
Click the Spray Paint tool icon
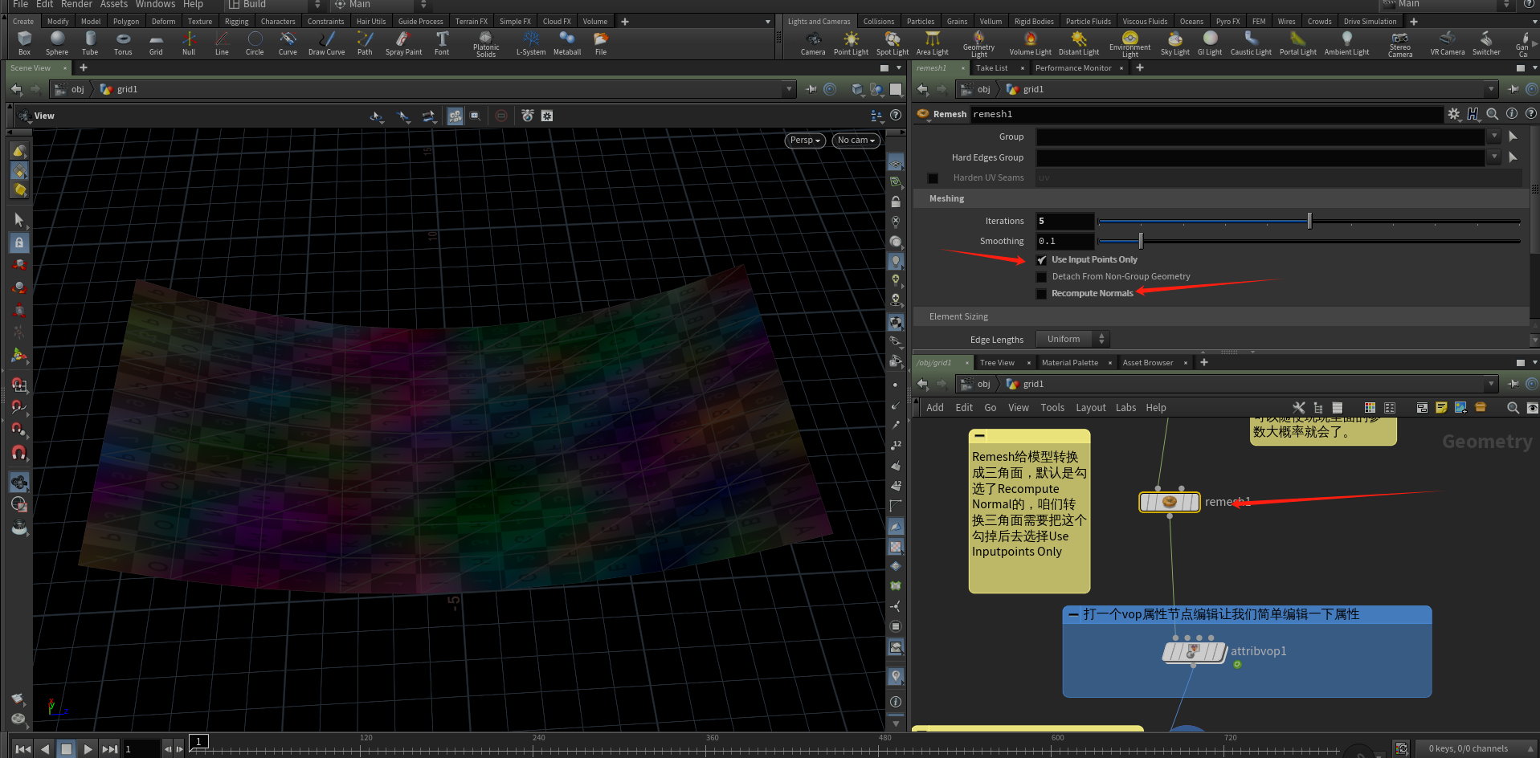(x=403, y=43)
